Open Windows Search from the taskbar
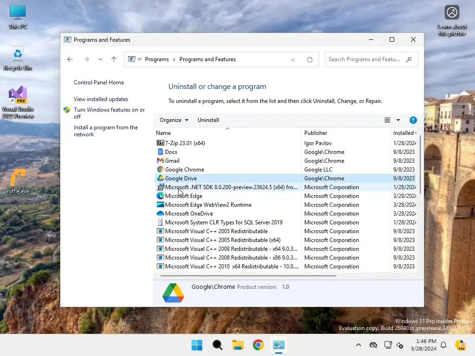The image size is (475, 356). (x=217, y=345)
